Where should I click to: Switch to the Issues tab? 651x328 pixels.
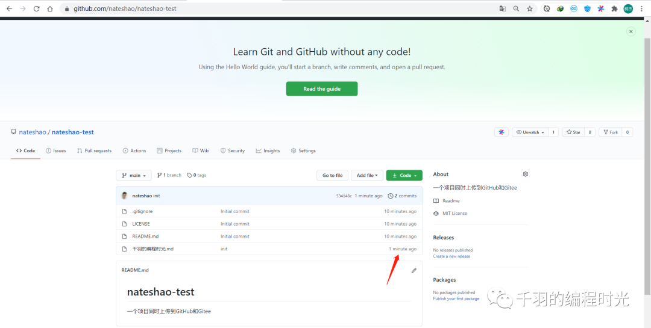coord(55,150)
